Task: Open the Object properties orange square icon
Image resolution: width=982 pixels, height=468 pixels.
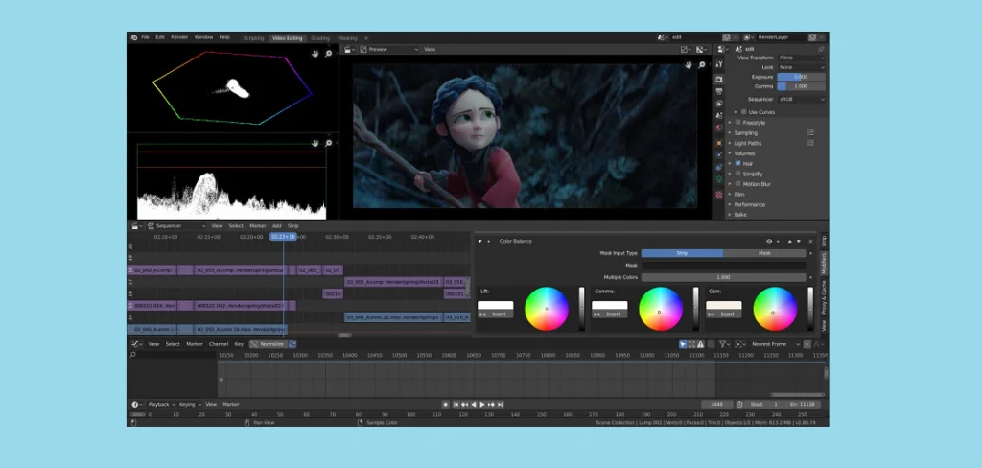Action: [x=719, y=143]
